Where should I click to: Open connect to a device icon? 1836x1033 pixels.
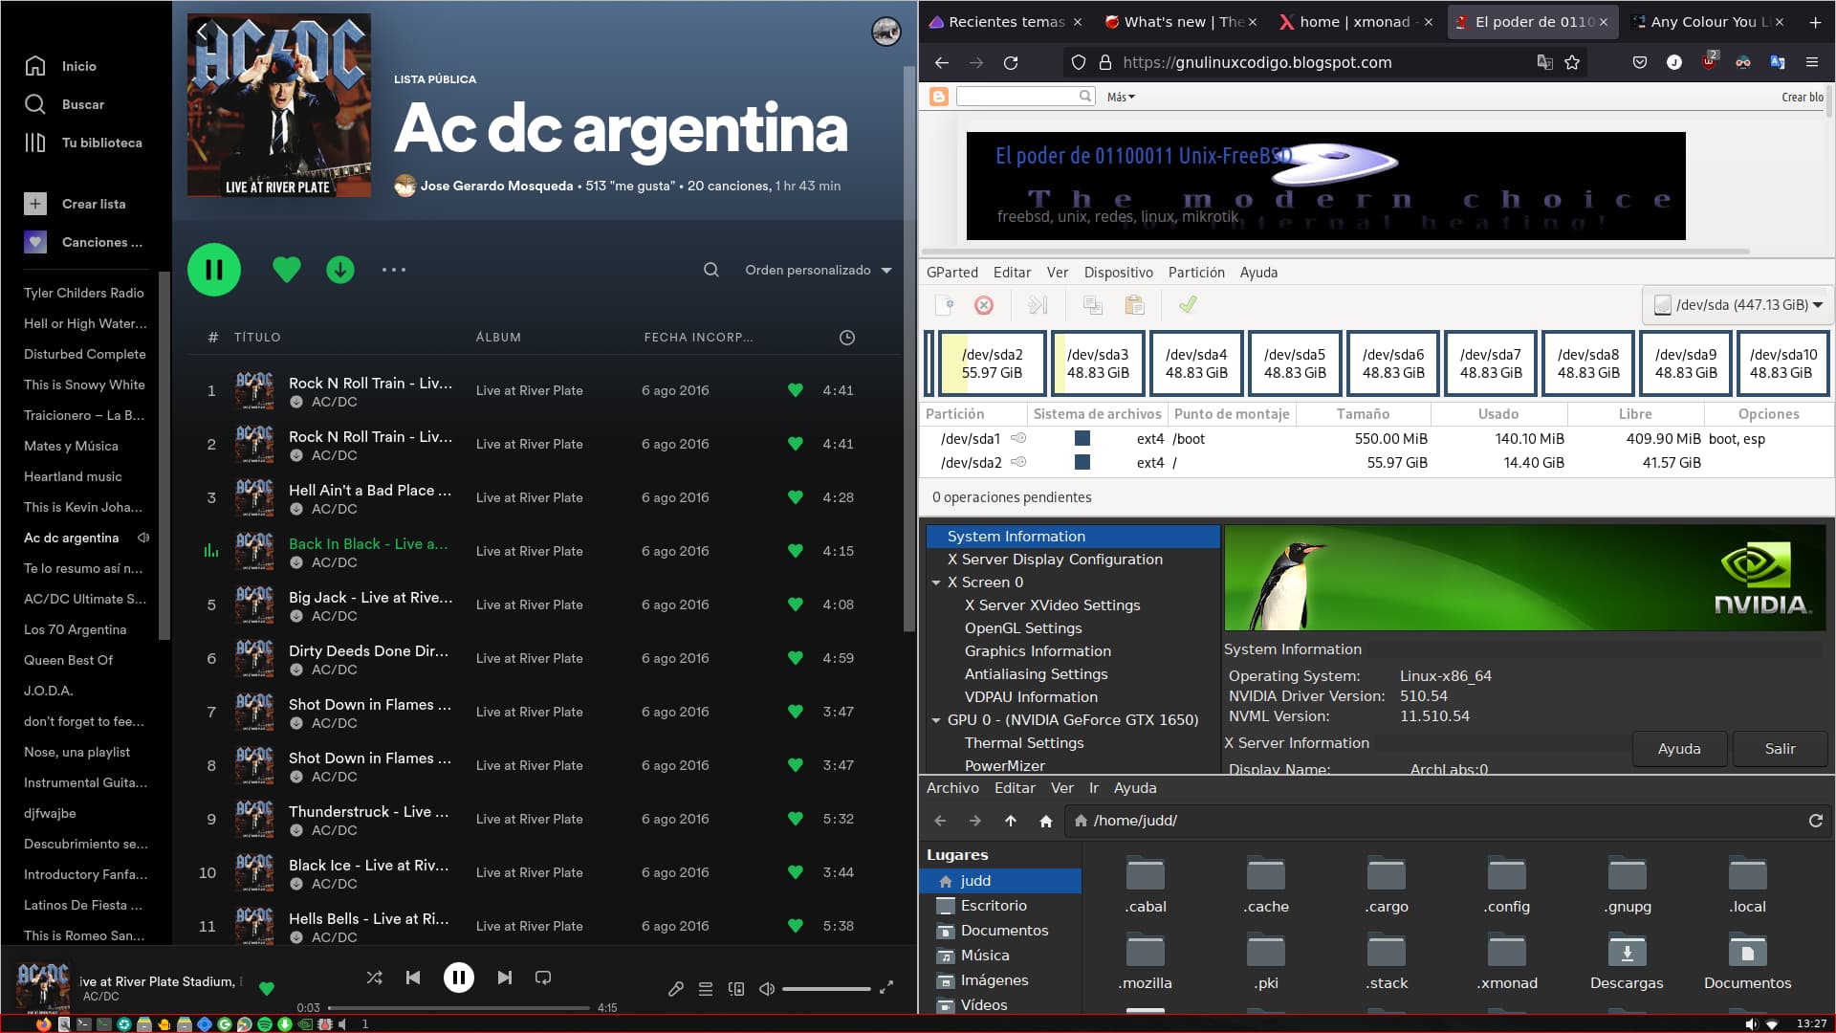pos(736,989)
